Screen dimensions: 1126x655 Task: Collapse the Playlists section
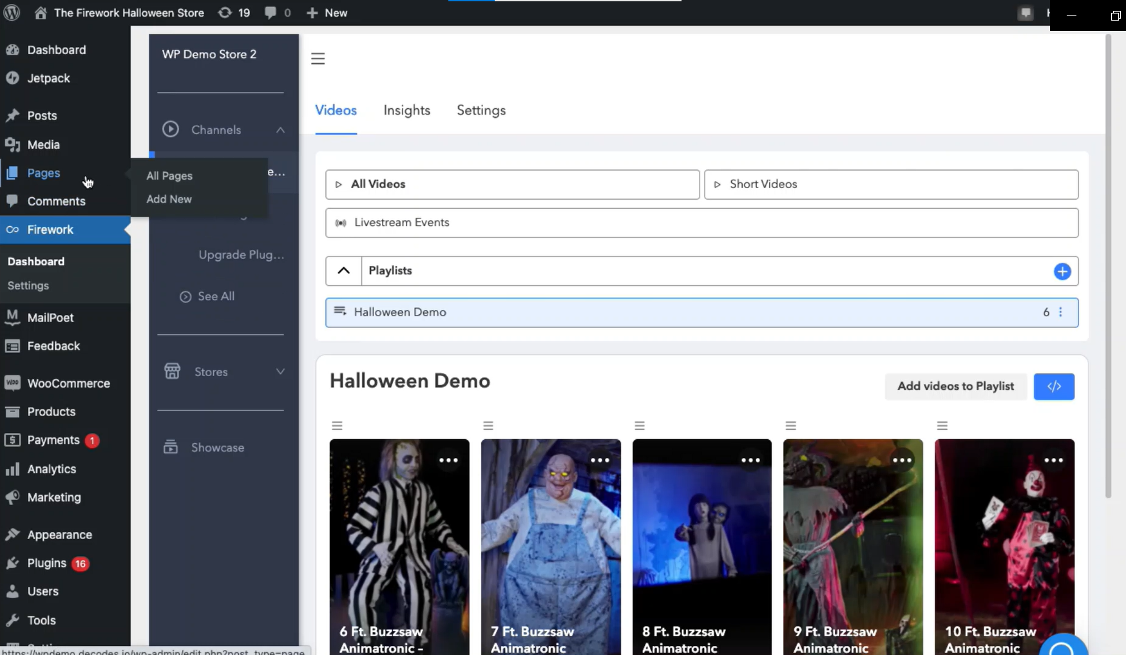(x=342, y=271)
